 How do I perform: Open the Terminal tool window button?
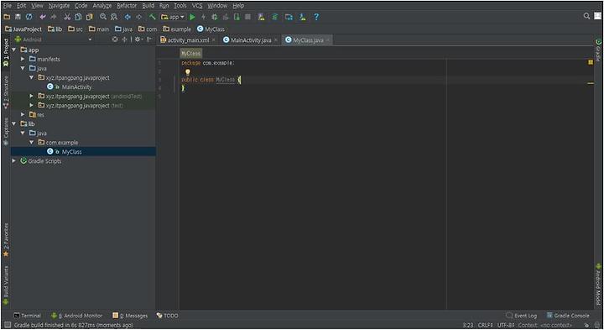[28, 316]
